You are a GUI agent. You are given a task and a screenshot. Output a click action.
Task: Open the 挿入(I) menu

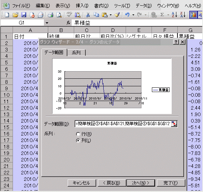(x=82, y=6)
